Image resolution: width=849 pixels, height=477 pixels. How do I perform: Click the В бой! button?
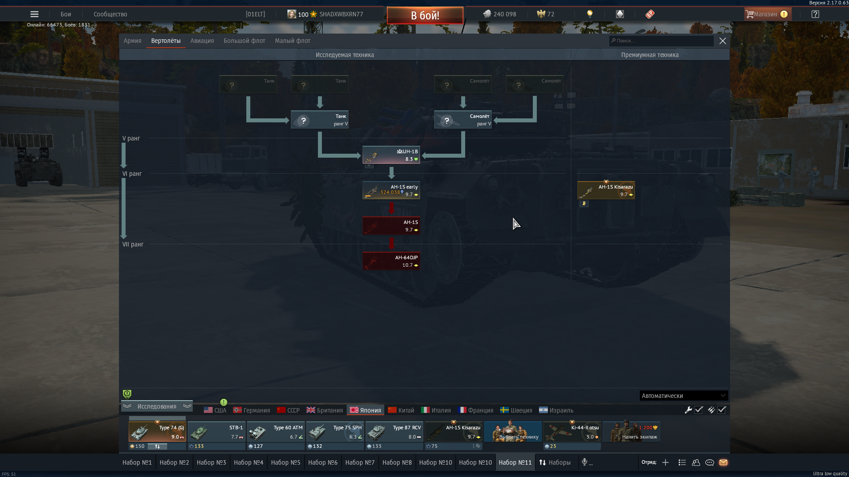[425, 15]
